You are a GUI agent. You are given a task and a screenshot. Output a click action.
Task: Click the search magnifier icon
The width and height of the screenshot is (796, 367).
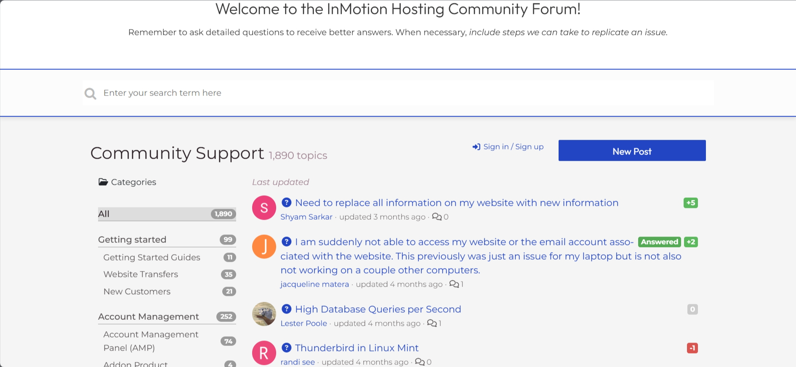[x=91, y=93]
